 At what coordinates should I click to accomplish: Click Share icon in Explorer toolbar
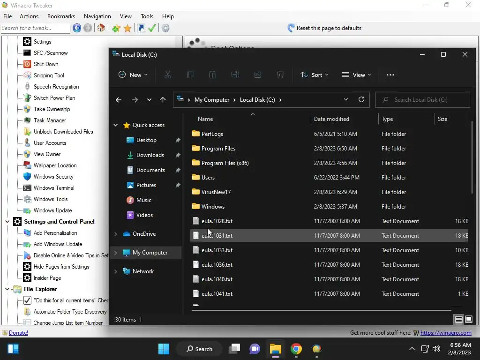coord(258,75)
